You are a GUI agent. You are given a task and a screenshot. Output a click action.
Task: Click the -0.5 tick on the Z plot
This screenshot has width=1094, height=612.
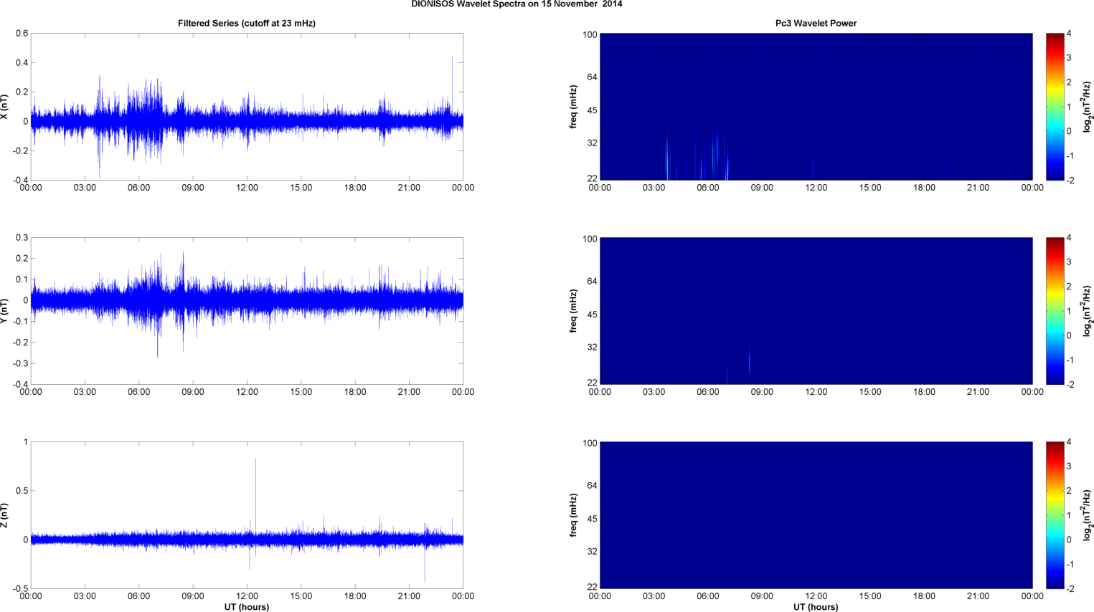coord(20,589)
